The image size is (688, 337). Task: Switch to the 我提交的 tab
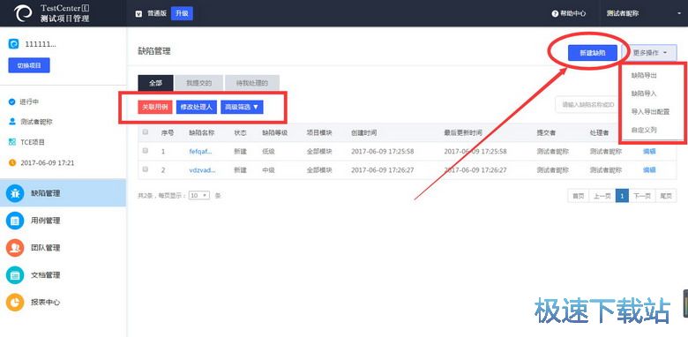pos(198,83)
